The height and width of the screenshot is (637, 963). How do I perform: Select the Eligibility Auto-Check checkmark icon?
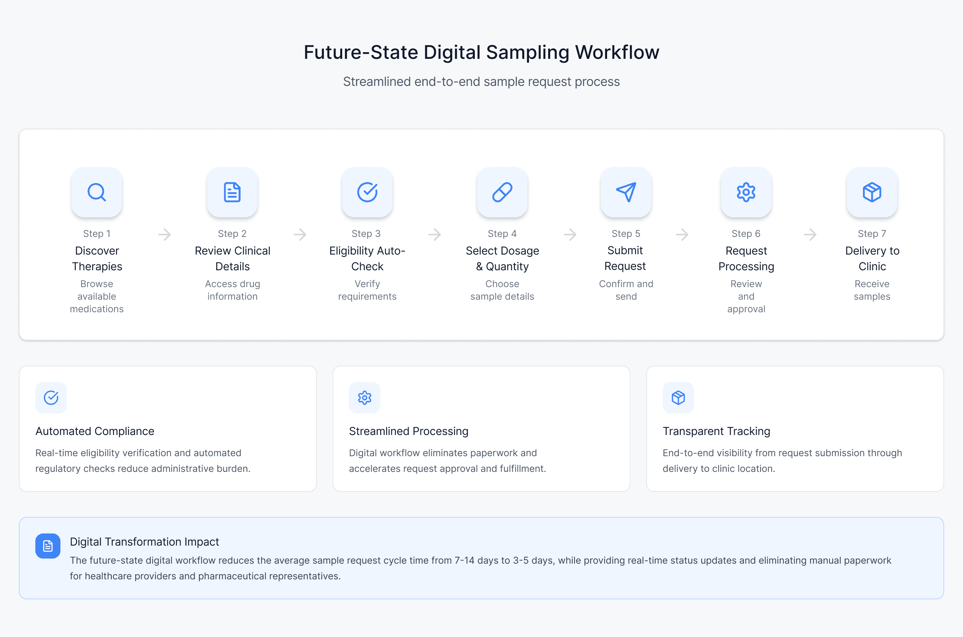(x=367, y=192)
